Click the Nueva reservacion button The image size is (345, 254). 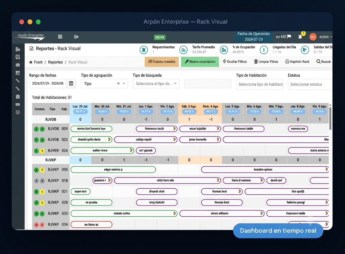(x=200, y=62)
